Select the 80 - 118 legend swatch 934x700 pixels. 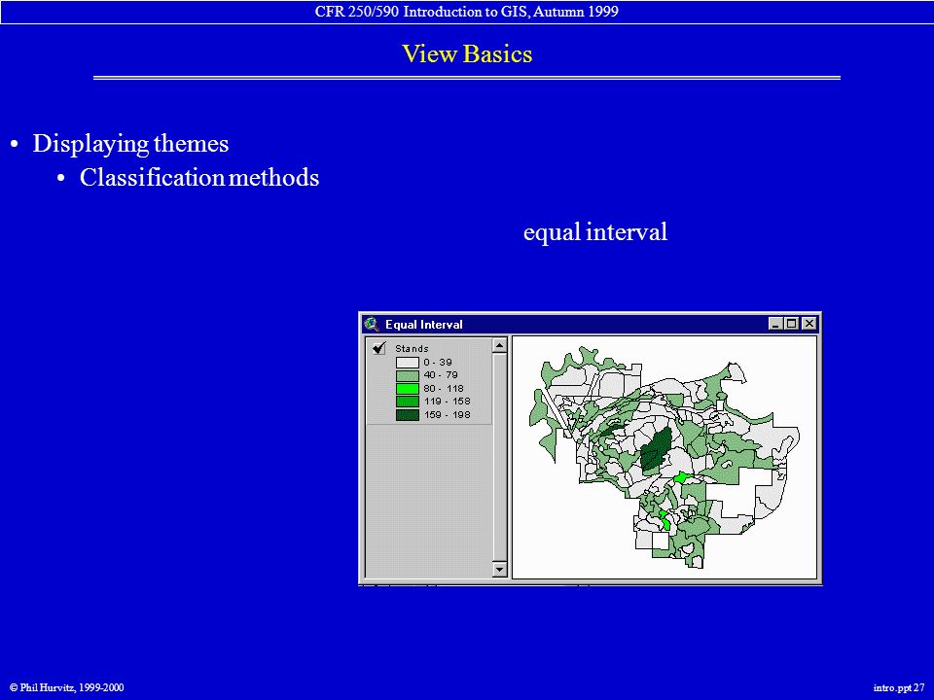pyautogui.click(x=408, y=389)
